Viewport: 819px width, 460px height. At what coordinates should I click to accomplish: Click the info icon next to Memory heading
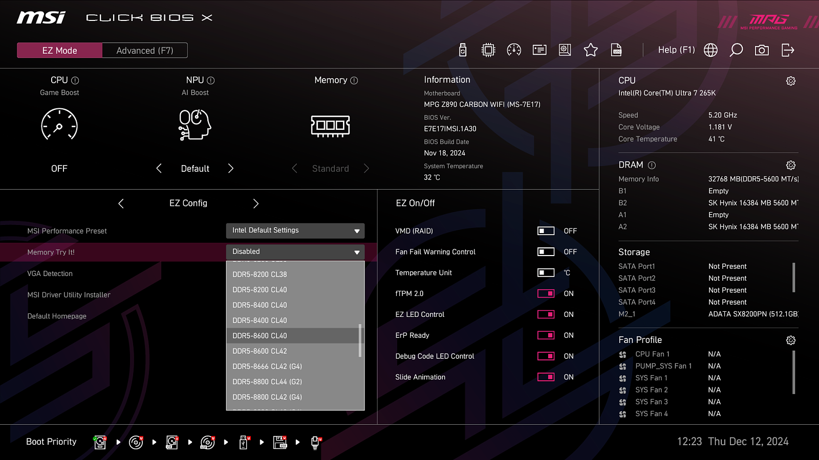354,80
